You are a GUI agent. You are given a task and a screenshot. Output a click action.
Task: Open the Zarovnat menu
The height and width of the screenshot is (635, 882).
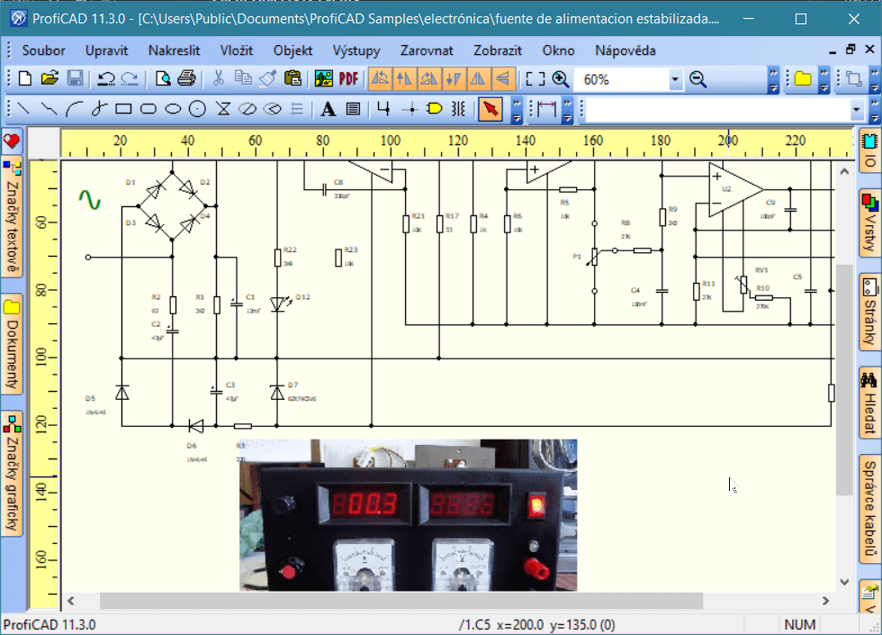click(427, 50)
